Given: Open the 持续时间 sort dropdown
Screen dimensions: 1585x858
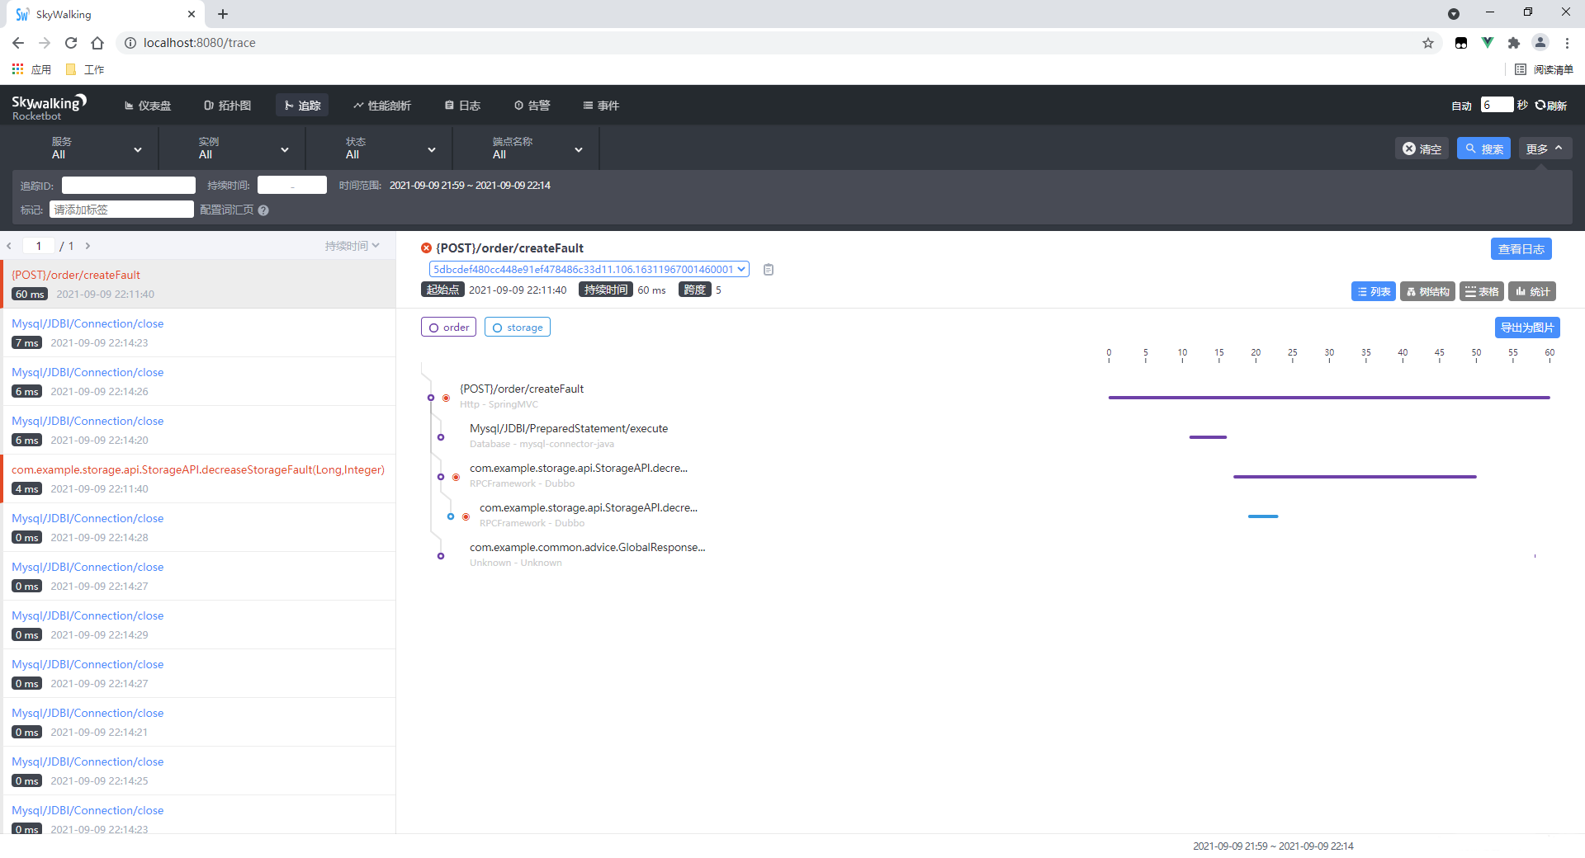Looking at the screenshot, I should (x=352, y=246).
